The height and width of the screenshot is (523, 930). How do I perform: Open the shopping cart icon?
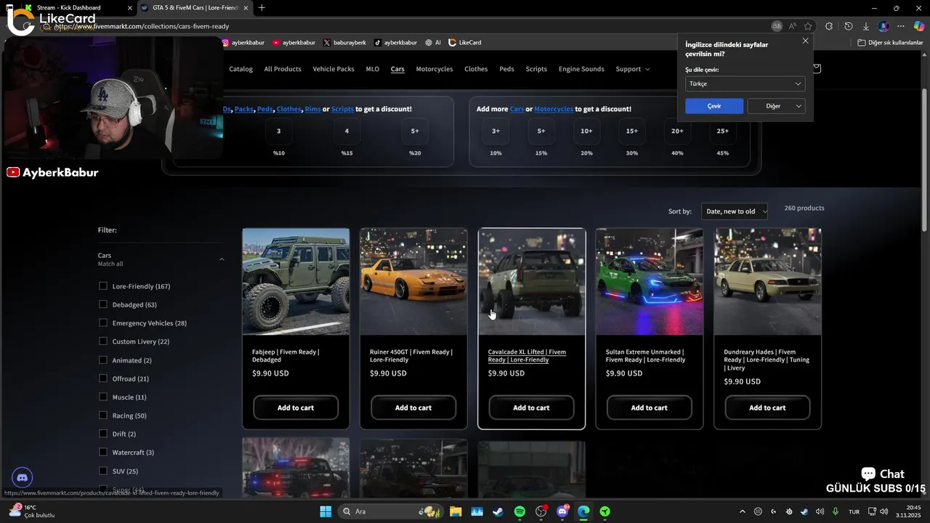click(817, 68)
